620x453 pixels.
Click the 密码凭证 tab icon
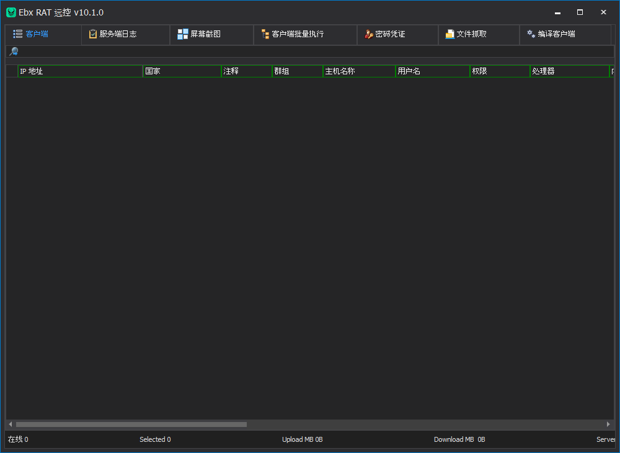tap(369, 34)
